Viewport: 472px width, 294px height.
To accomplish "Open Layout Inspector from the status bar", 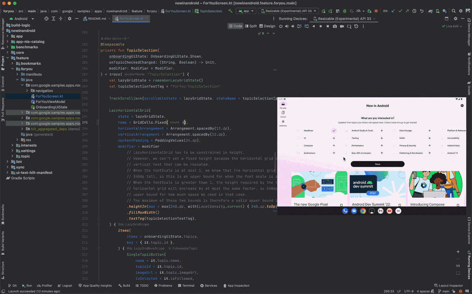I will pyautogui.click(x=448, y=286).
